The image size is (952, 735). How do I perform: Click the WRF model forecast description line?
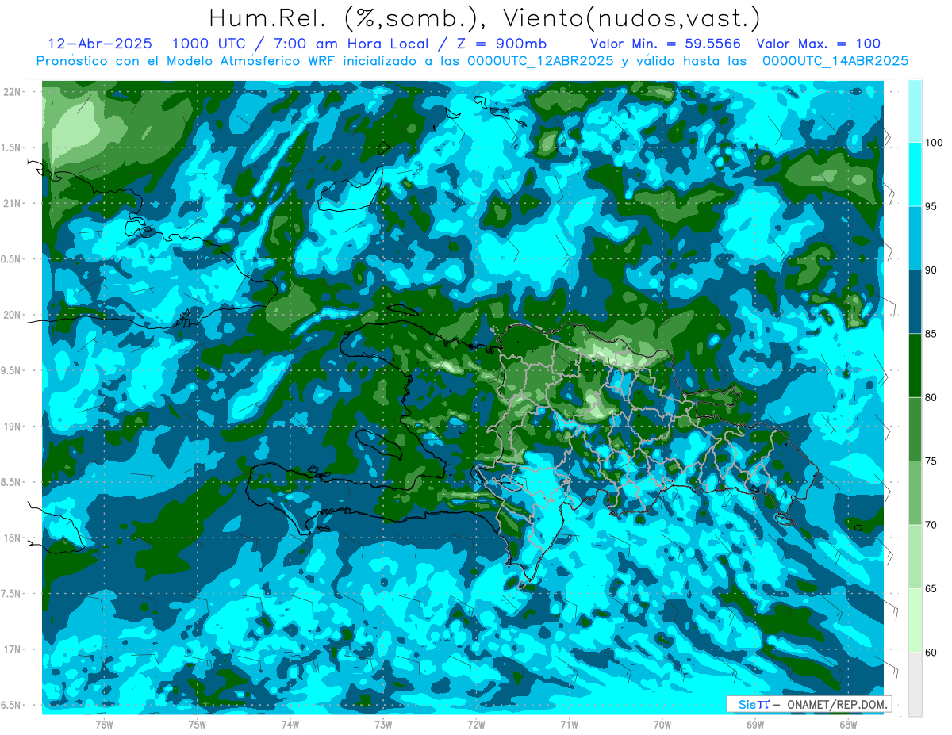[x=473, y=60]
